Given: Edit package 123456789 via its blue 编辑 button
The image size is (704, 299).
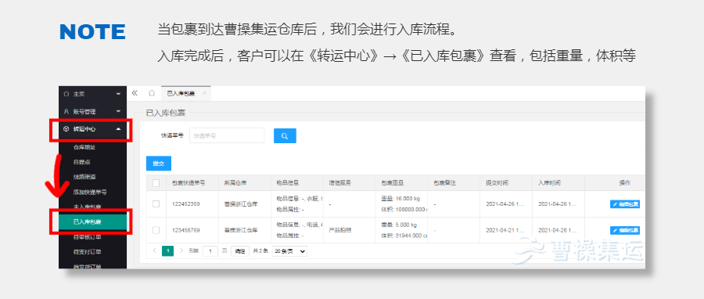Looking at the screenshot, I should tap(624, 231).
